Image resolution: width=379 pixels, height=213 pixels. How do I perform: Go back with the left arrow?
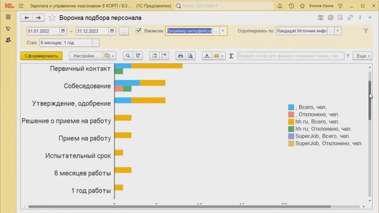click(x=27, y=18)
